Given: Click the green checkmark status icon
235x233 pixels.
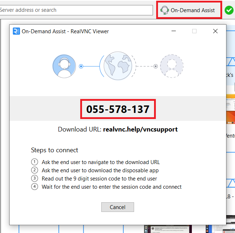Looking at the screenshot, I should click(229, 10).
